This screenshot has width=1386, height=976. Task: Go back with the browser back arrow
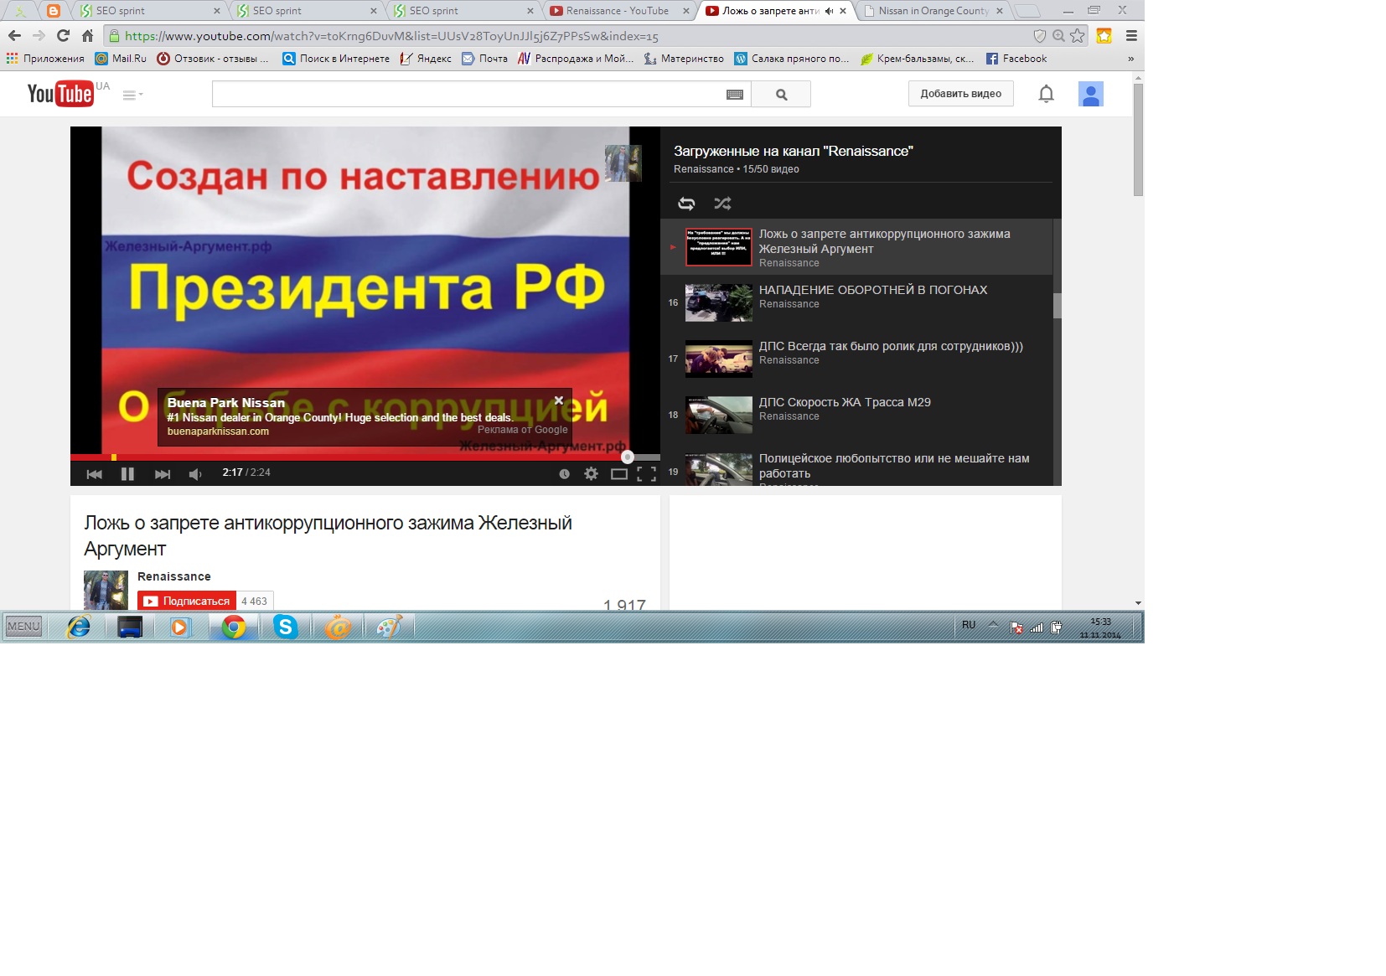pos(14,36)
